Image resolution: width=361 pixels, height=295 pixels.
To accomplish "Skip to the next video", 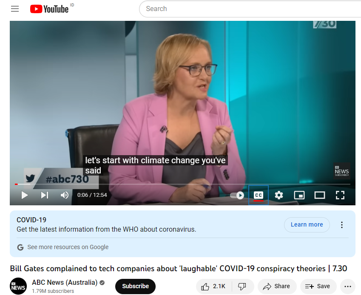I will coord(45,195).
